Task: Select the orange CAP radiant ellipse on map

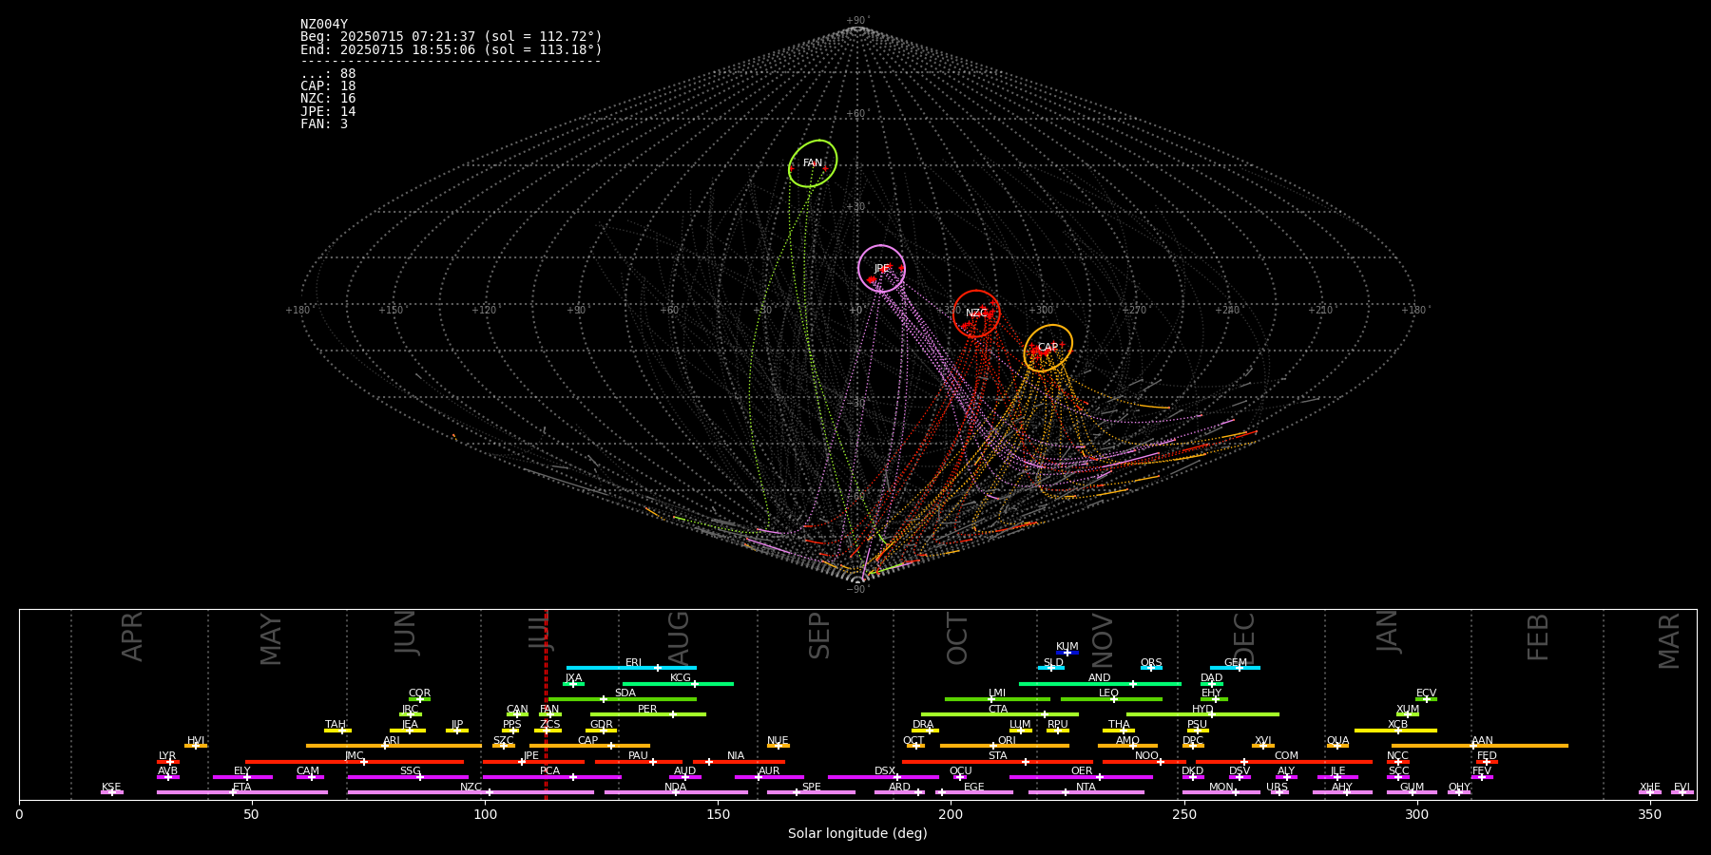Action: 1048,348
